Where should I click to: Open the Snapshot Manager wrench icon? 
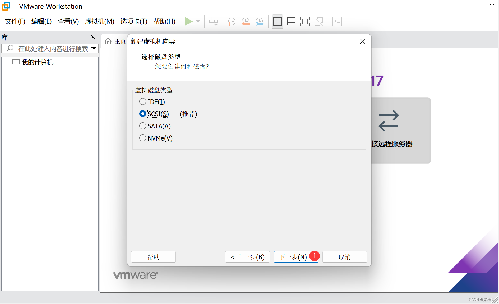click(259, 21)
